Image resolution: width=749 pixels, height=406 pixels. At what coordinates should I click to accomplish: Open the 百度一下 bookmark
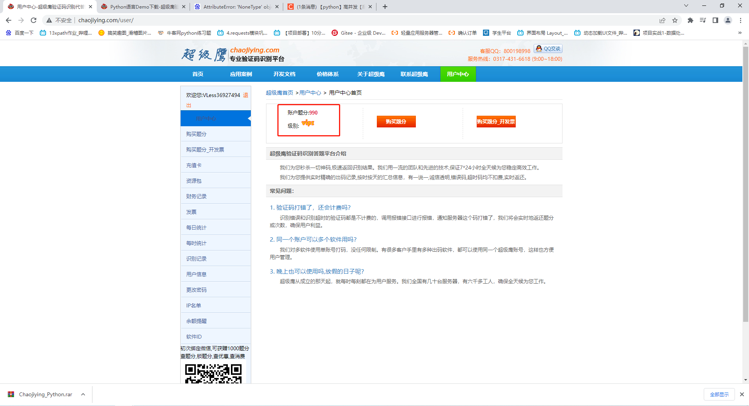tap(20, 33)
